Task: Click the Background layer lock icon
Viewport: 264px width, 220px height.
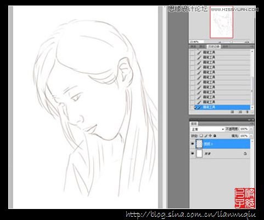Action: (245, 153)
